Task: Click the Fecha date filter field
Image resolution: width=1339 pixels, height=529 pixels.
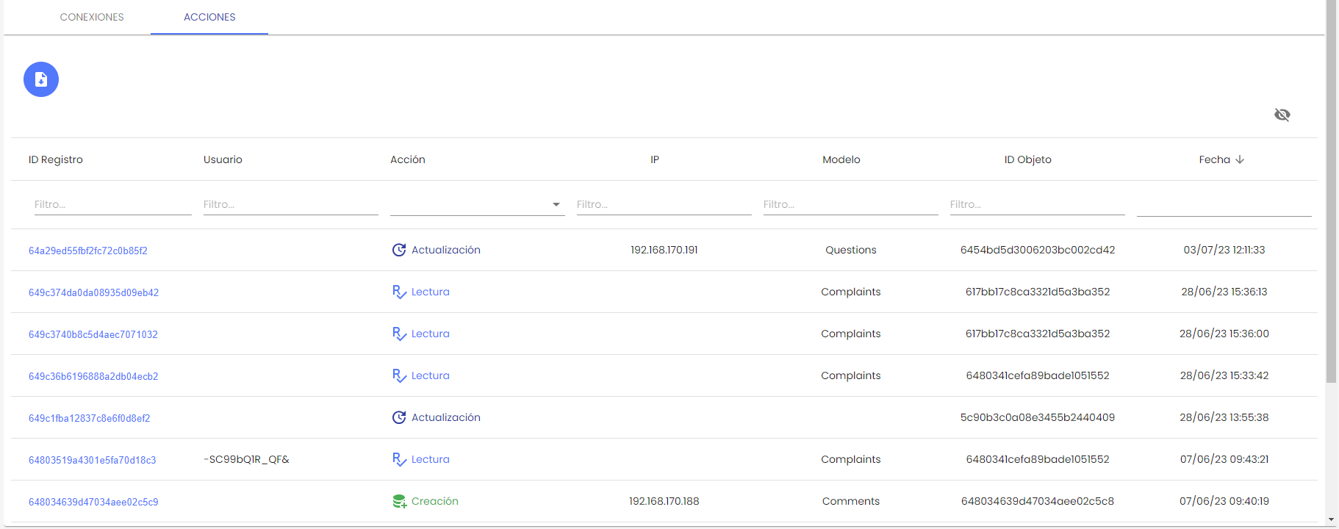Action: (1224, 204)
